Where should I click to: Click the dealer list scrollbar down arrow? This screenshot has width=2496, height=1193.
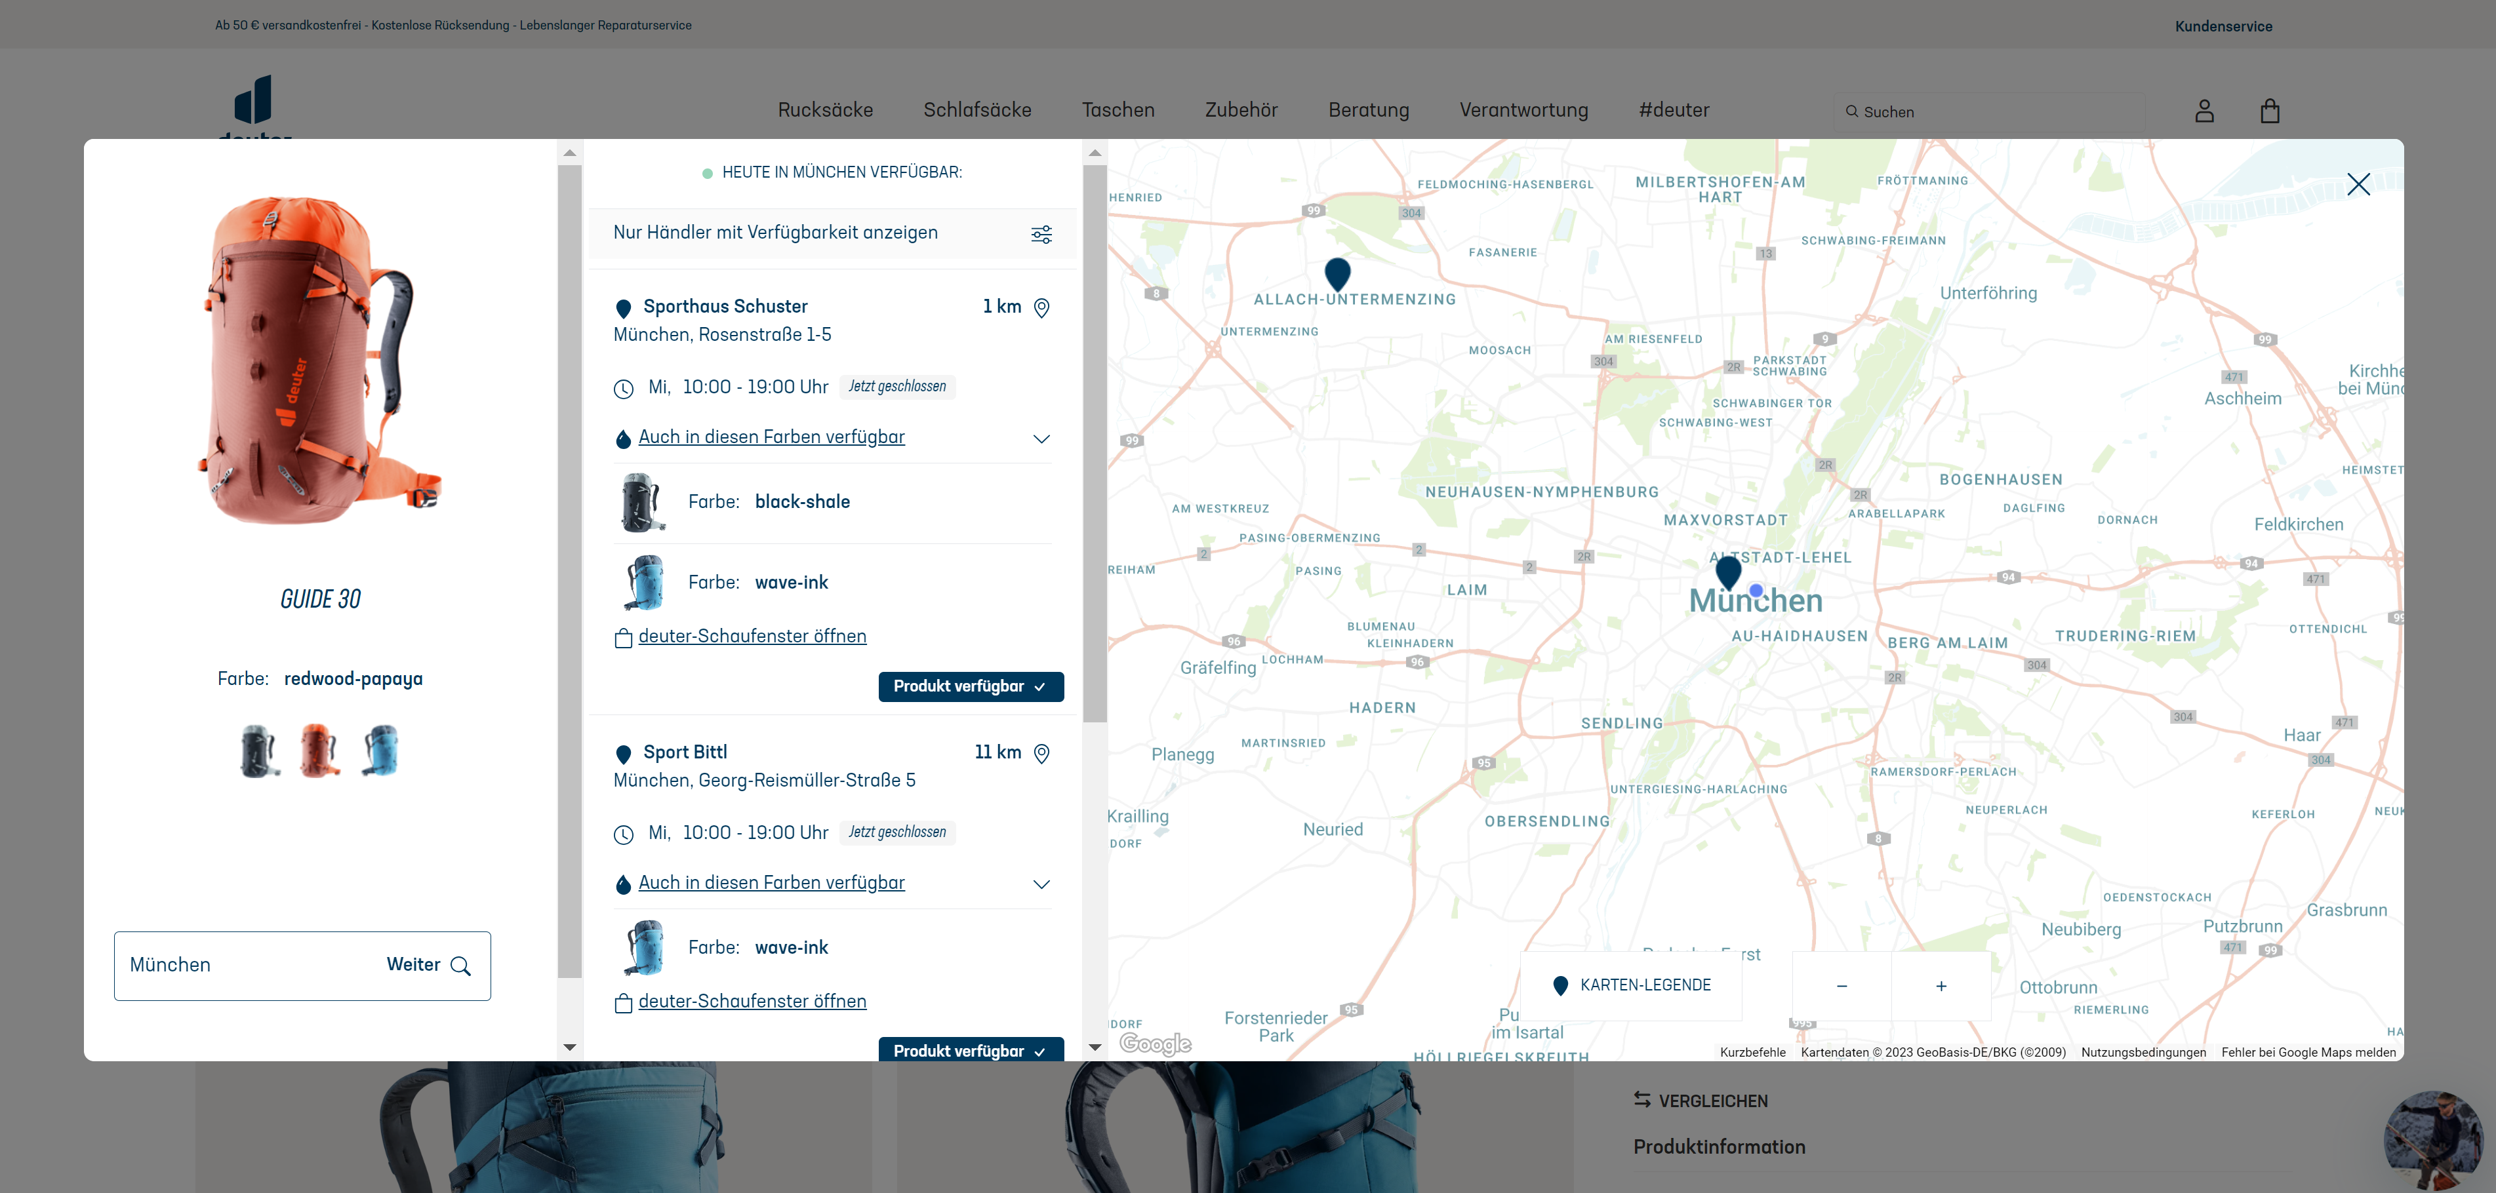(x=1095, y=1047)
